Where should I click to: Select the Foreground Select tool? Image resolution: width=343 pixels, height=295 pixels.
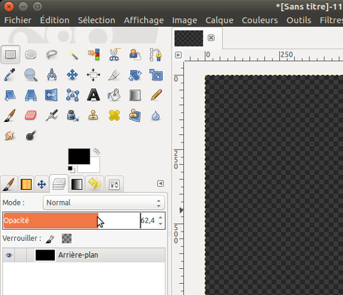(135, 54)
